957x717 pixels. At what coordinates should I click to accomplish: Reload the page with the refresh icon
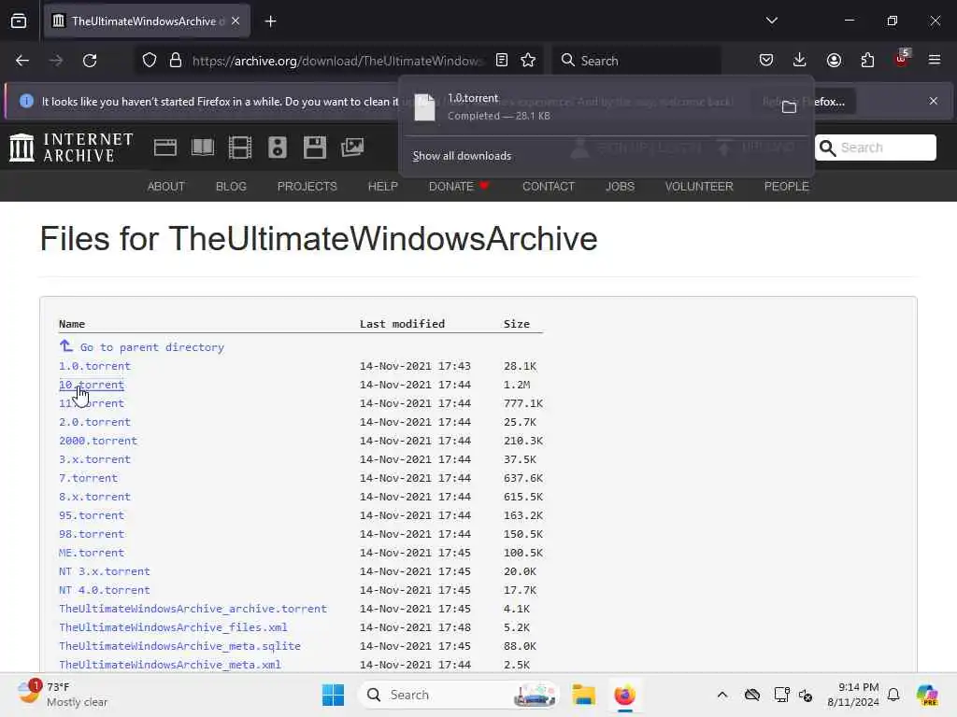(90, 61)
